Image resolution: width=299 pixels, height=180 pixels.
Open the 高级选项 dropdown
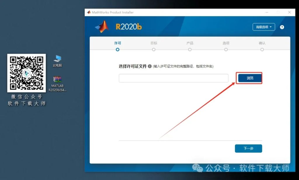264,27
